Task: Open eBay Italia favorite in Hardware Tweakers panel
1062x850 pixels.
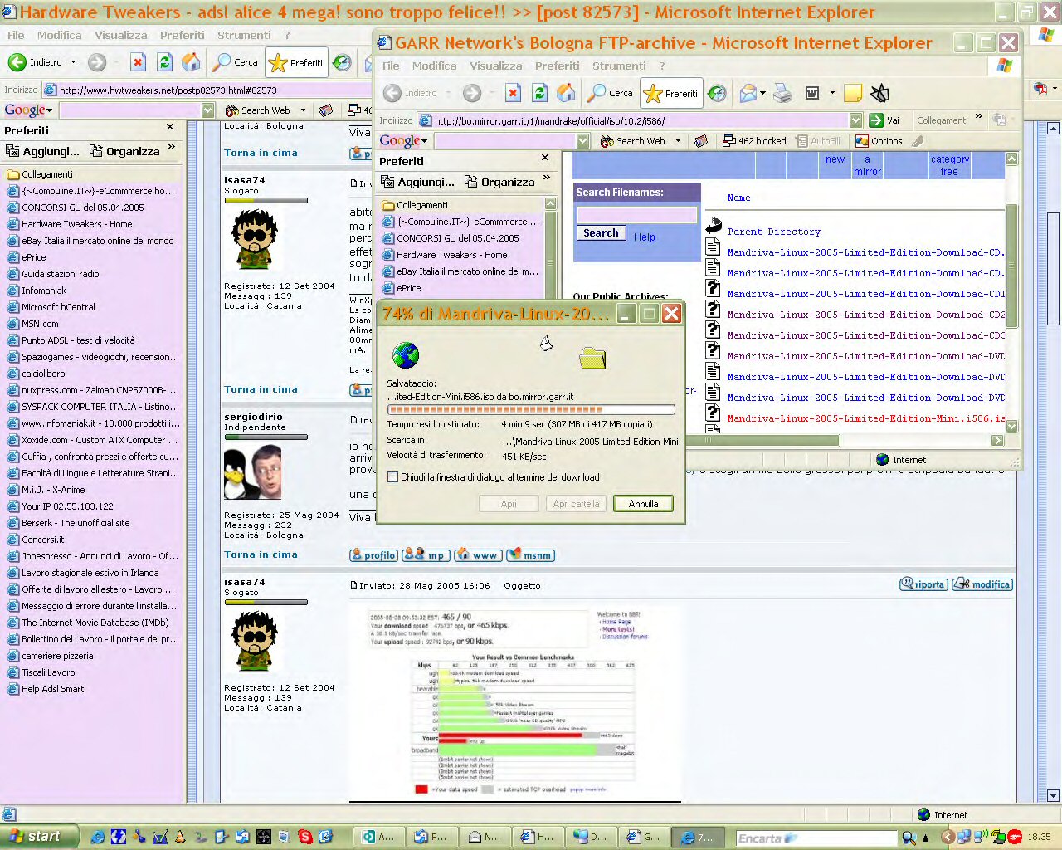Action: point(98,241)
